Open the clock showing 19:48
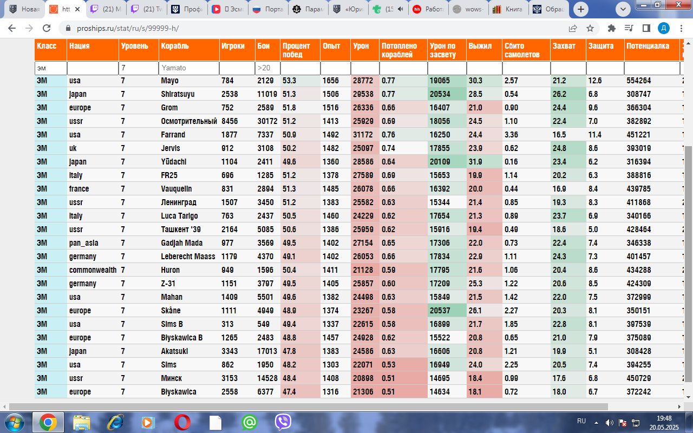The image size is (693, 433). point(664,418)
